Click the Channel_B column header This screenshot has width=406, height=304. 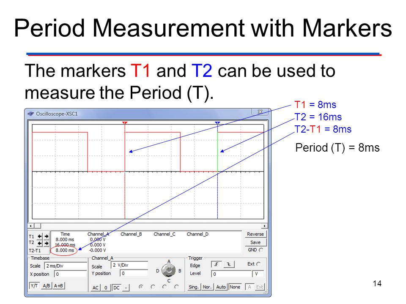point(131,234)
